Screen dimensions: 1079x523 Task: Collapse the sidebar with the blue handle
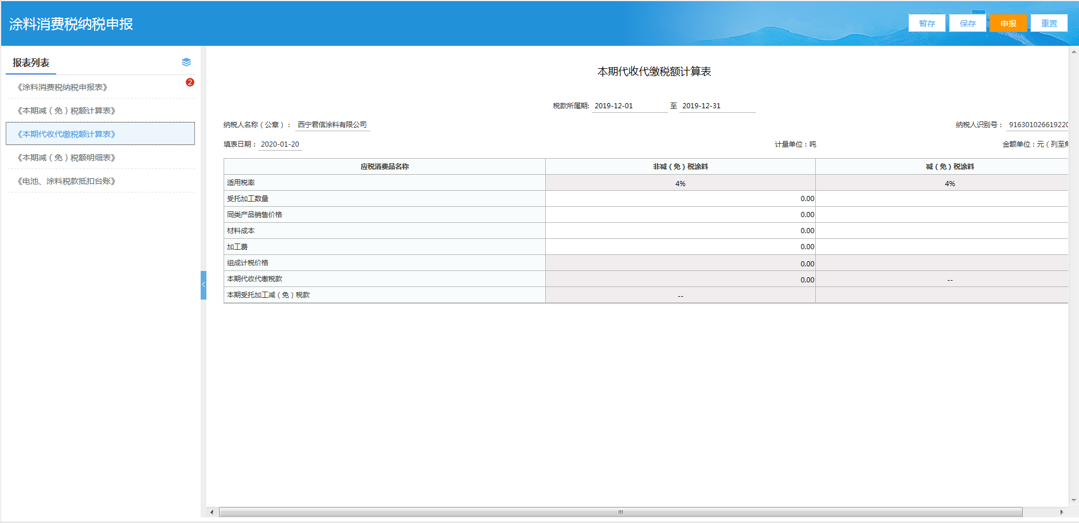tap(204, 285)
